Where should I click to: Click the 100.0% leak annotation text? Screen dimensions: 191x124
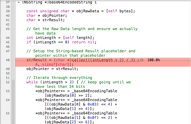point(153,60)
